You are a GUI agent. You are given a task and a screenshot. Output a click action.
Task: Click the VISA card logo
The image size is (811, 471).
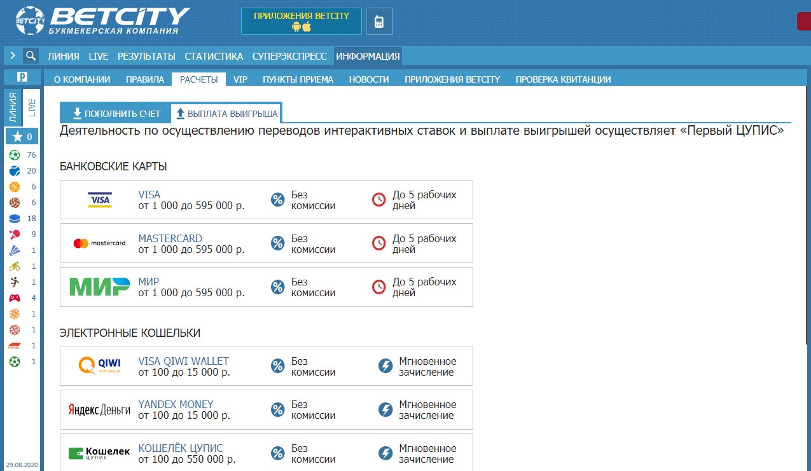(99, 200)
